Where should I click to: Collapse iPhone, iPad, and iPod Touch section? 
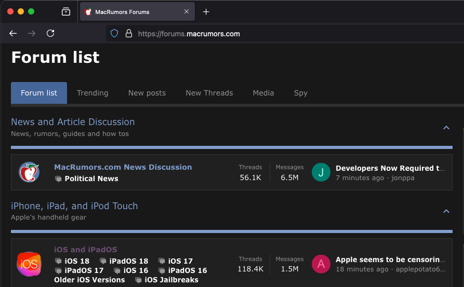click(x=446, y=211)
